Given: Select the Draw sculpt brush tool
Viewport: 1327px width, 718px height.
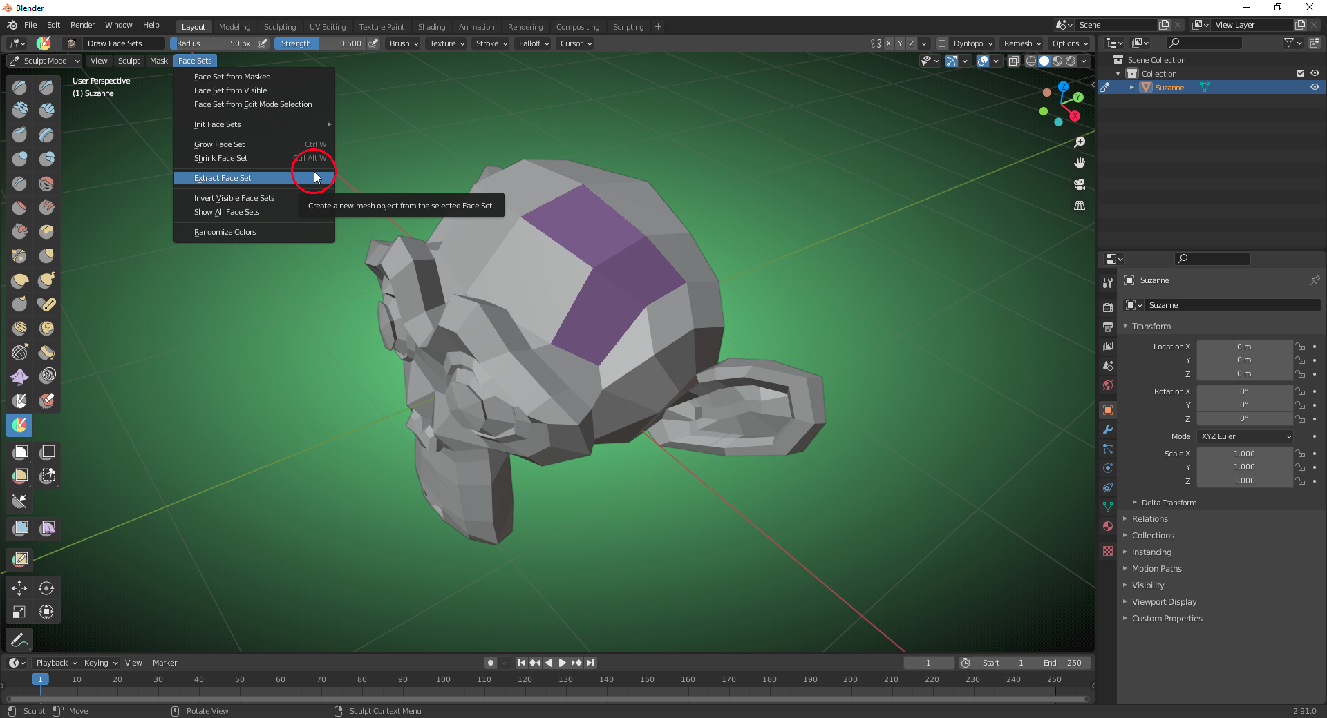Looking at the screenshot, I should pos(19,87).
